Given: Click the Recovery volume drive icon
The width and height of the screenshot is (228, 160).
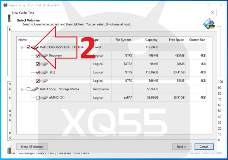Looking at the screenshot, I should [x=44, y=56].
